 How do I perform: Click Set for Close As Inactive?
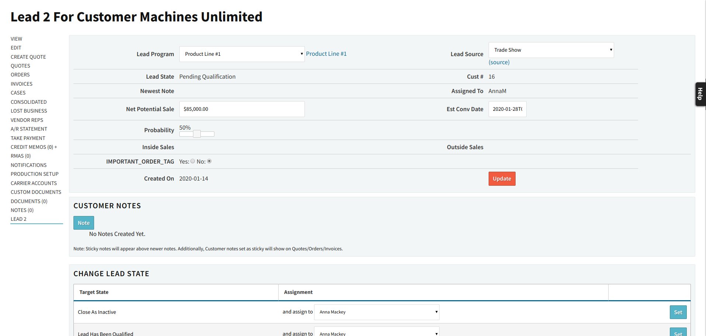[x=678, y=312]
